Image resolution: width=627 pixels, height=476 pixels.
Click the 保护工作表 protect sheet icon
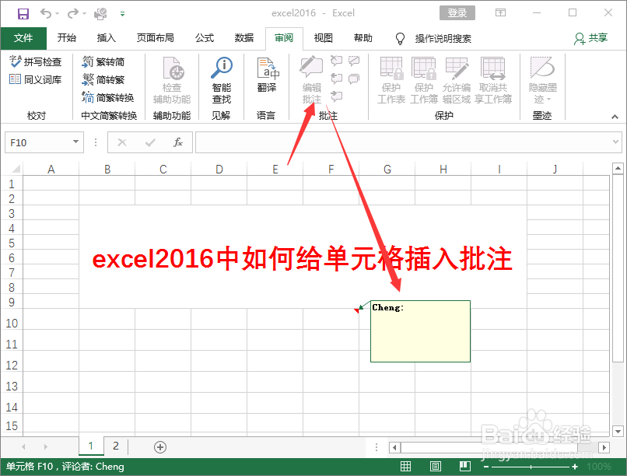click(391, 68)
